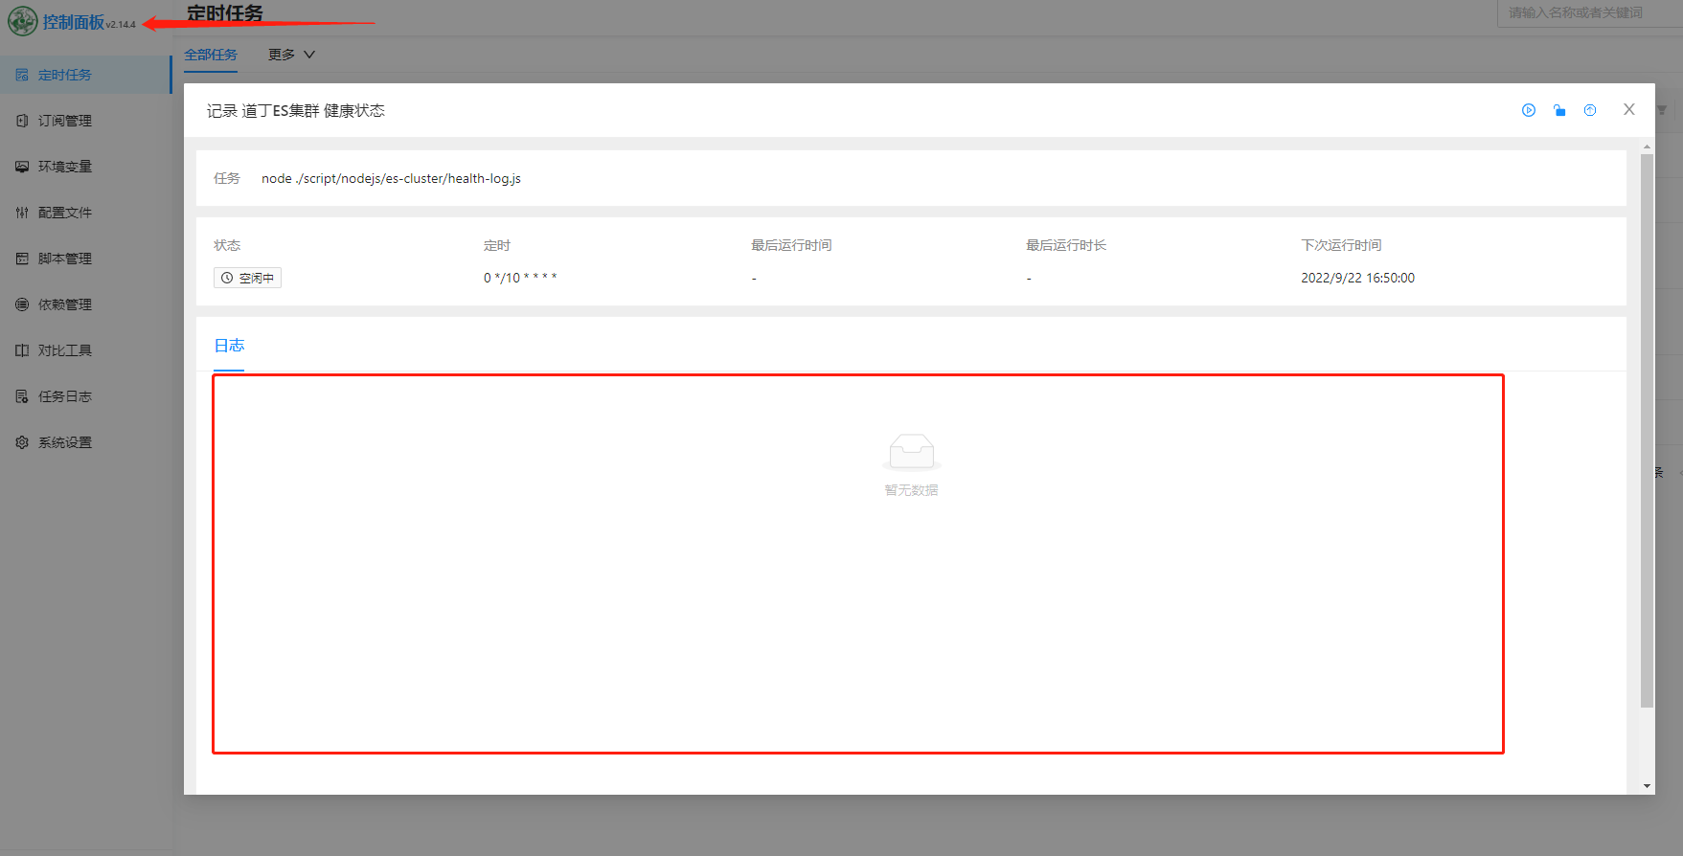Image resolution: width=1683 pixels, height=856 pixels.
Task: Click the scrollbar up arrow in the dialog
Action: [x=1647, y=147]
